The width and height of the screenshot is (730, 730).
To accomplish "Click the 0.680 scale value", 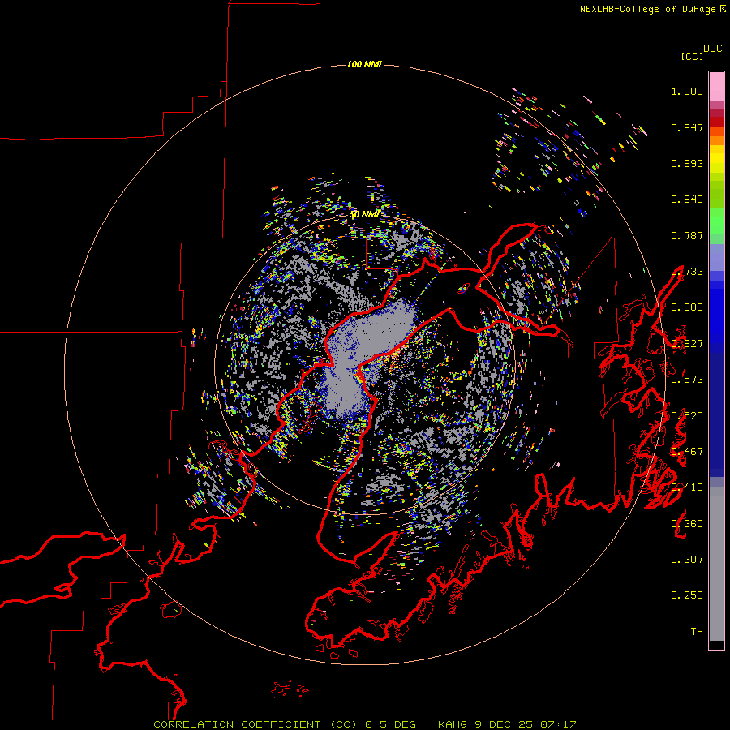I will click(x=687, y=307).
